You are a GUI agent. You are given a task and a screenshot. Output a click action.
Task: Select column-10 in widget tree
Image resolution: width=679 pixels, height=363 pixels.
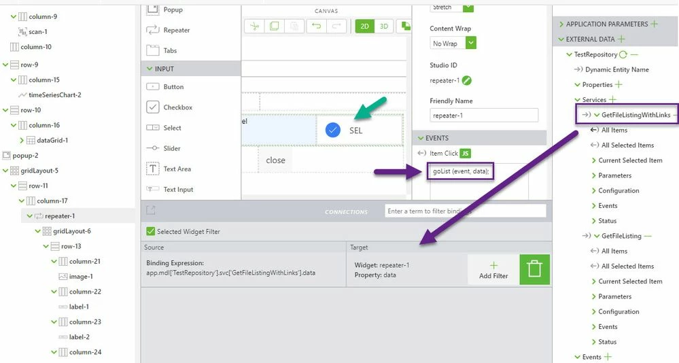tap(36, 47)
